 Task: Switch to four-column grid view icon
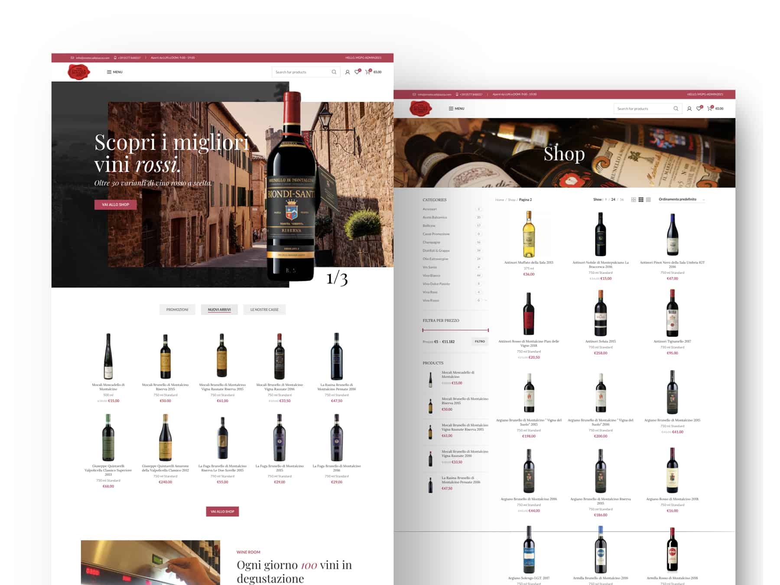[648, 200]
